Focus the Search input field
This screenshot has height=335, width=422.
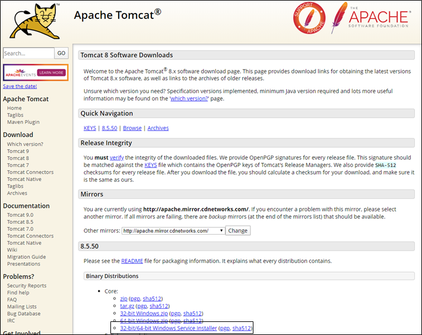[28, 53]
